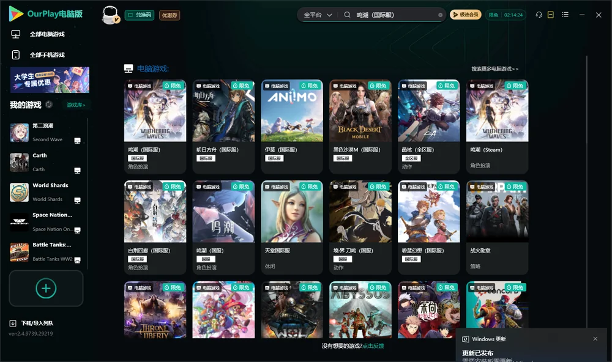This screenshot has height=362, width=612.
Task: Click PC platform icon beside Battle Tanks WW2
Action: coord(77,260)
